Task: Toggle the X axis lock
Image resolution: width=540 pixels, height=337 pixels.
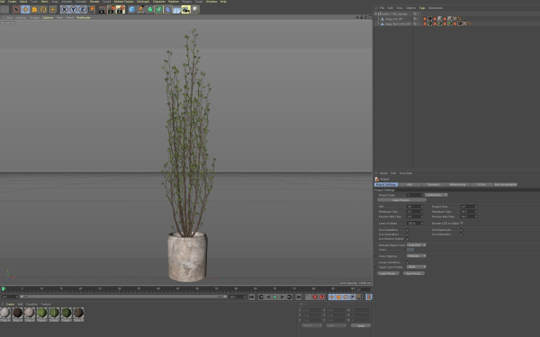Action: (65, 10)
